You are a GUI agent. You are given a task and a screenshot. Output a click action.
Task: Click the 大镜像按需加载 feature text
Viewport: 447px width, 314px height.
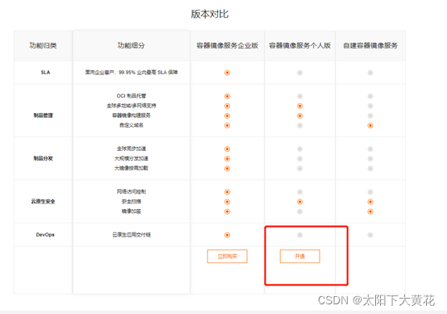[x=132, y=168]
